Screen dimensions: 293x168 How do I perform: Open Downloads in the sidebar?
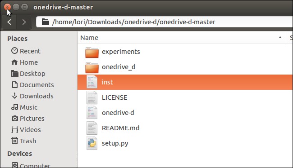[x=32, y=96]
